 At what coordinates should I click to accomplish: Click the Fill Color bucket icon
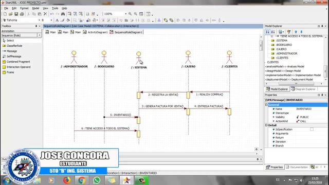(x=68, y=21)
